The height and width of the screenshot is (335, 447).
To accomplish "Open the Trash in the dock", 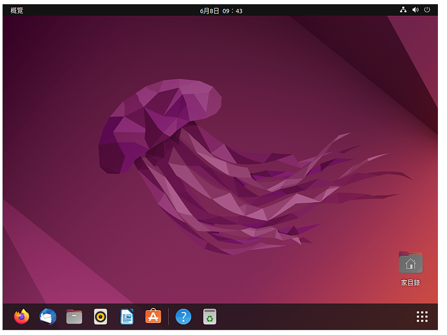I will click(x=209, y=316).
